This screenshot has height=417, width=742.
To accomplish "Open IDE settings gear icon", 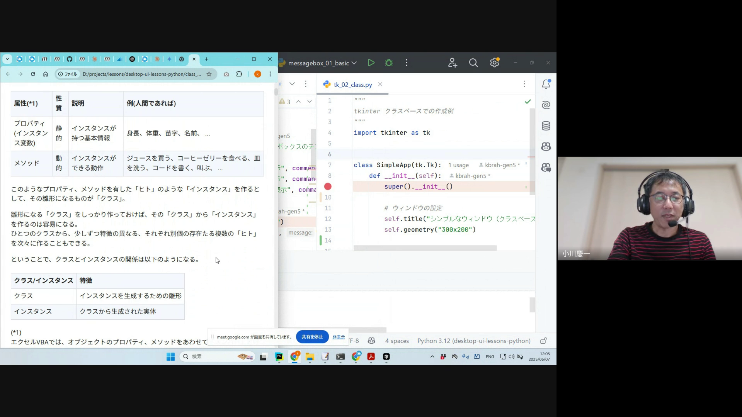I will pos(494,63).
